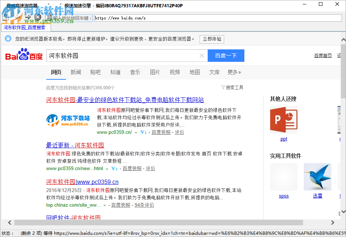Image resolution: width=346 pixels, height=237 pixels.
Task: Open the 最近更新 - 河东软件园 result link
Action: pos(75,145)
